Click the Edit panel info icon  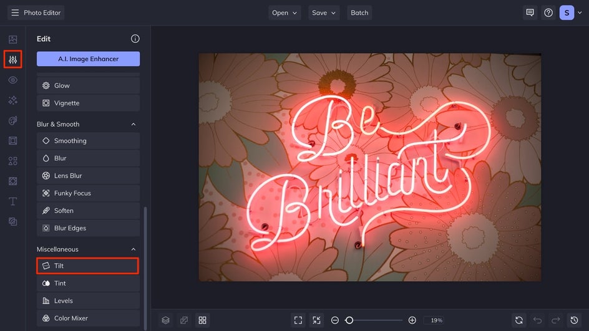(135, 39)
